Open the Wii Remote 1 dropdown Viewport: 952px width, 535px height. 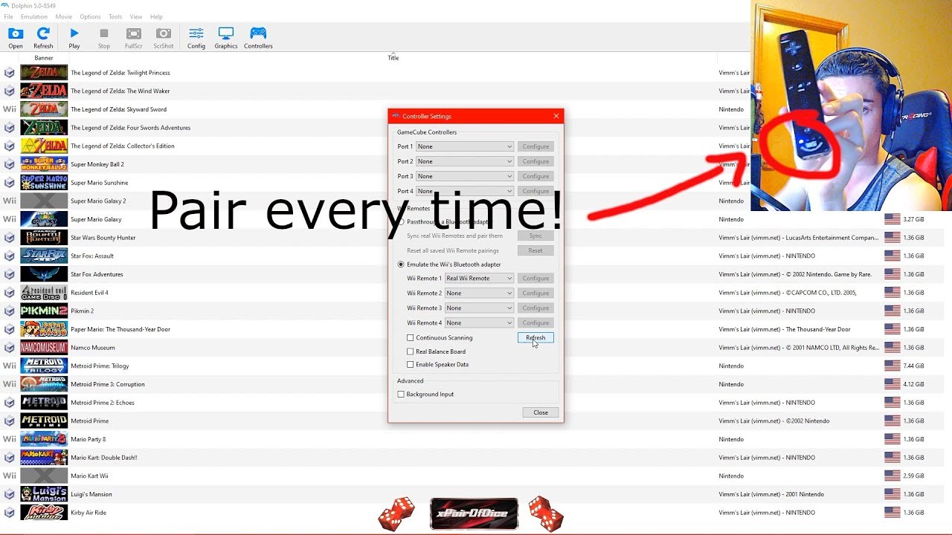(479, 278)
